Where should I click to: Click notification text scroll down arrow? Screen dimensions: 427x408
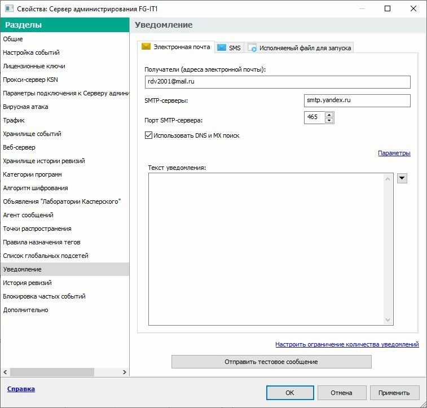[388, 320]
